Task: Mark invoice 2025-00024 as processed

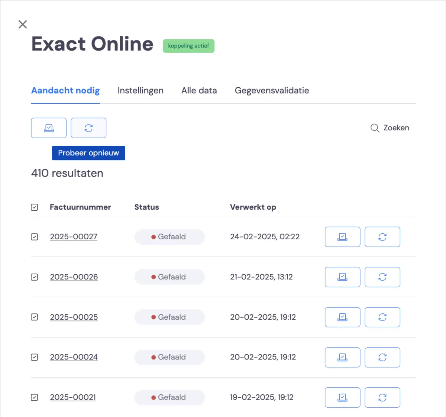Action: tap(342, 357)
